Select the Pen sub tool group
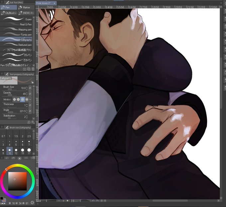The width and height of the screenshot is (226, 207). click(9, 7)
